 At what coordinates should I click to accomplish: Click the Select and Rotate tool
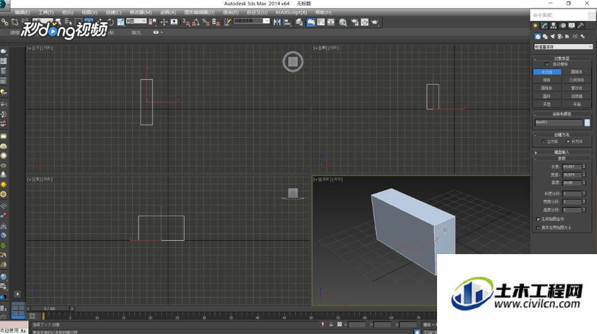click(111, 22)
